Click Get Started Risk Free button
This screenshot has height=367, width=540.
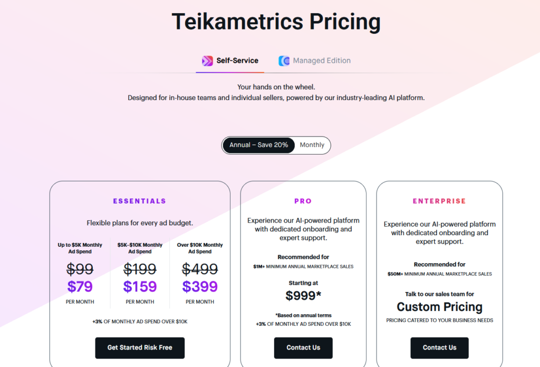pos(140,347)
